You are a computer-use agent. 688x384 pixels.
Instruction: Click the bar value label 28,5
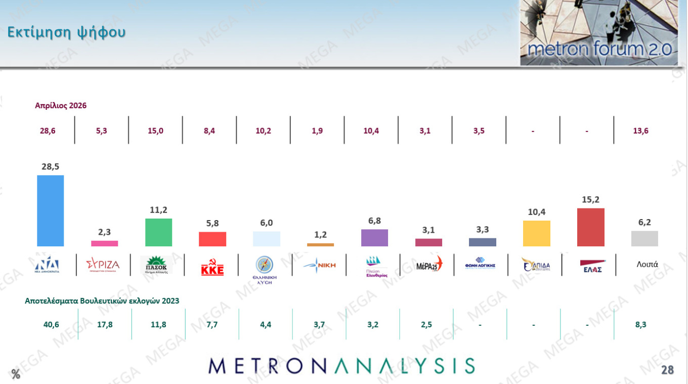[x=51, y=166]
